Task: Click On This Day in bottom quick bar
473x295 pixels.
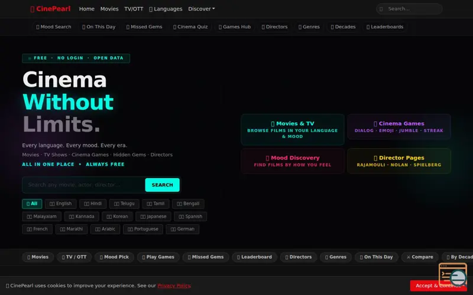Action: [377, 257]
